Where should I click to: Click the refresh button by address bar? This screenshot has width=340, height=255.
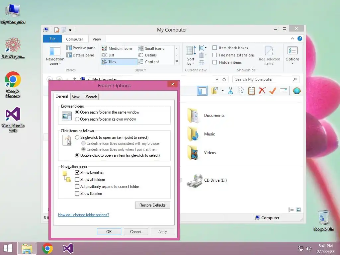[224, 80]
